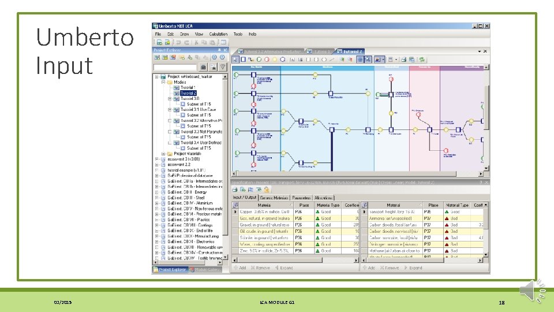This screenshot has width=554, height=312.
Task: Click the speaker audio icon on the slide
Action: coord(533,291)
